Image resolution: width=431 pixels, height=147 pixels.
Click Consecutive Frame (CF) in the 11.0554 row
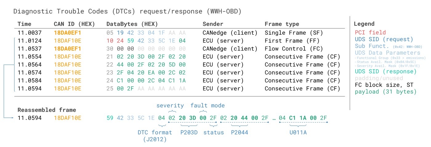pos(302,57)
